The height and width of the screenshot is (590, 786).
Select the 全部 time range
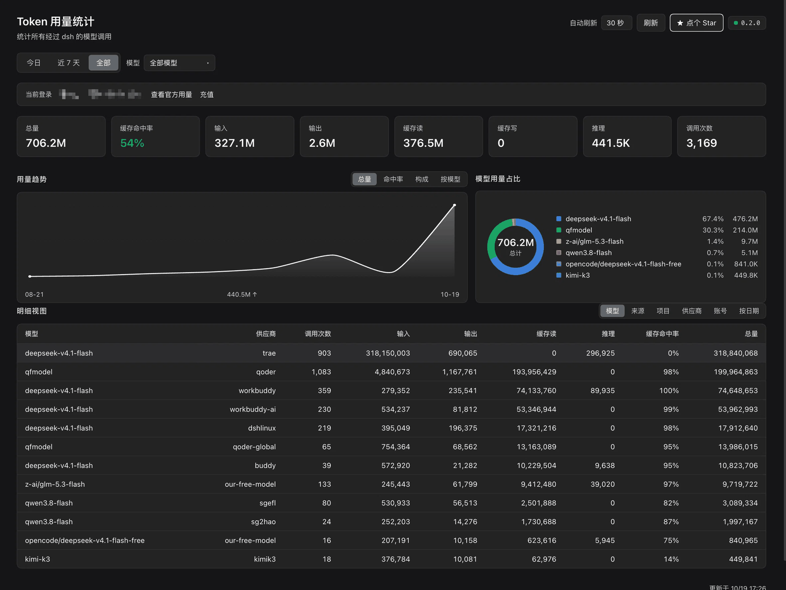point(103,63)
